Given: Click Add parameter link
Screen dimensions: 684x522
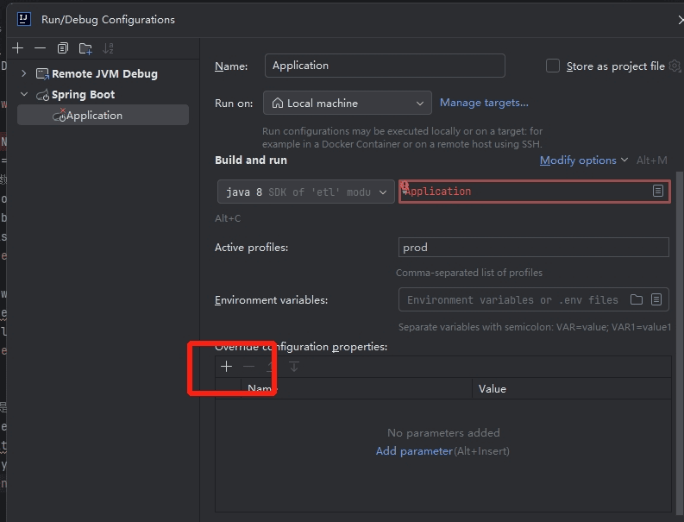Looking at the screenshot, I should tap(414, 451).
